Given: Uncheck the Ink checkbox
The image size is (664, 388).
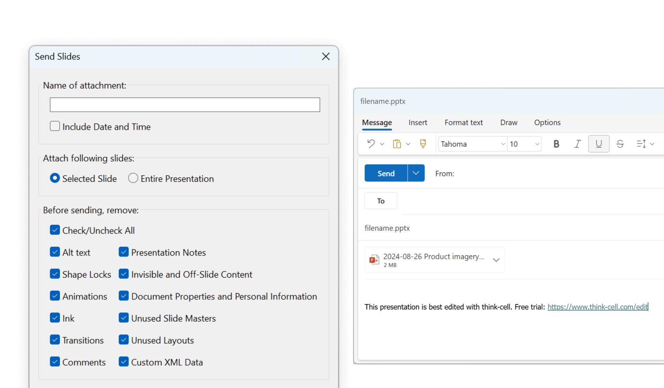Looking at the screenshot, I should coord(55,318).
